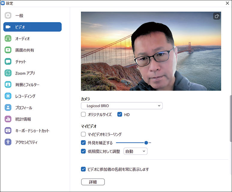Screen dimensions: 232x192
Task: Open the アクセシビリティ settings tab
Action: 32,142
